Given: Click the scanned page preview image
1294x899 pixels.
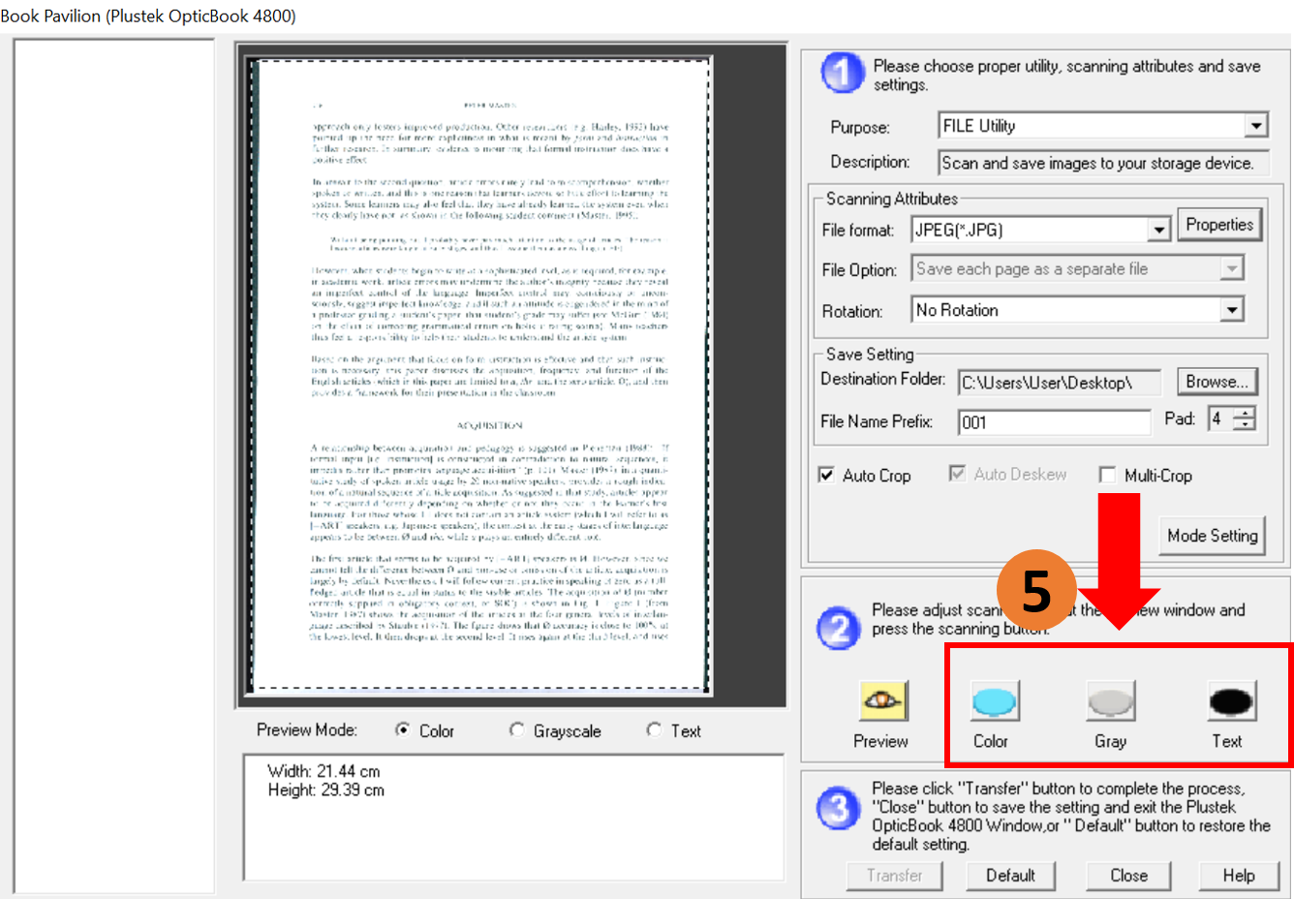Looking at the screenshot, I should [x=481, y=374].
